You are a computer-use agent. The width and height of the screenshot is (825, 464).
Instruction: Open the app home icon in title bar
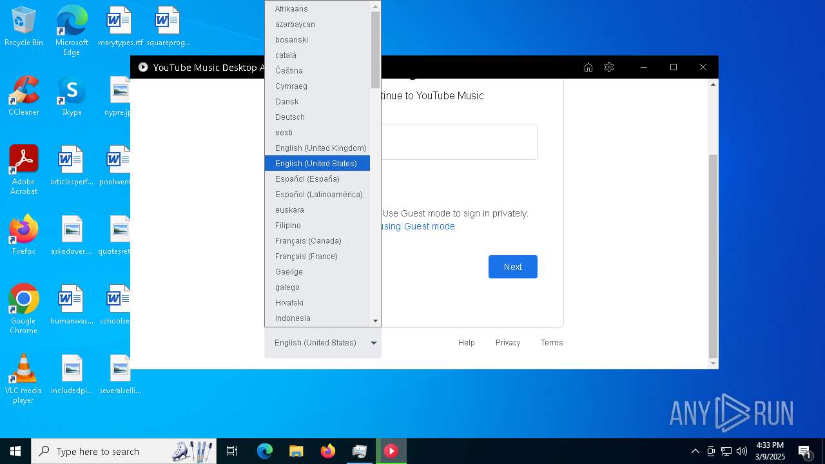pyautogui.click(x=588, y=67)
